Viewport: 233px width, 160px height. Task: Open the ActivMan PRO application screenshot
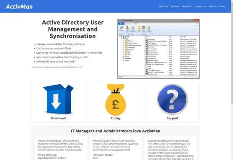tap(158, 49)
